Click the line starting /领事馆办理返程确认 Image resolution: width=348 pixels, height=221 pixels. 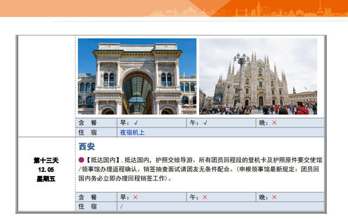click(x=199, y=169)
